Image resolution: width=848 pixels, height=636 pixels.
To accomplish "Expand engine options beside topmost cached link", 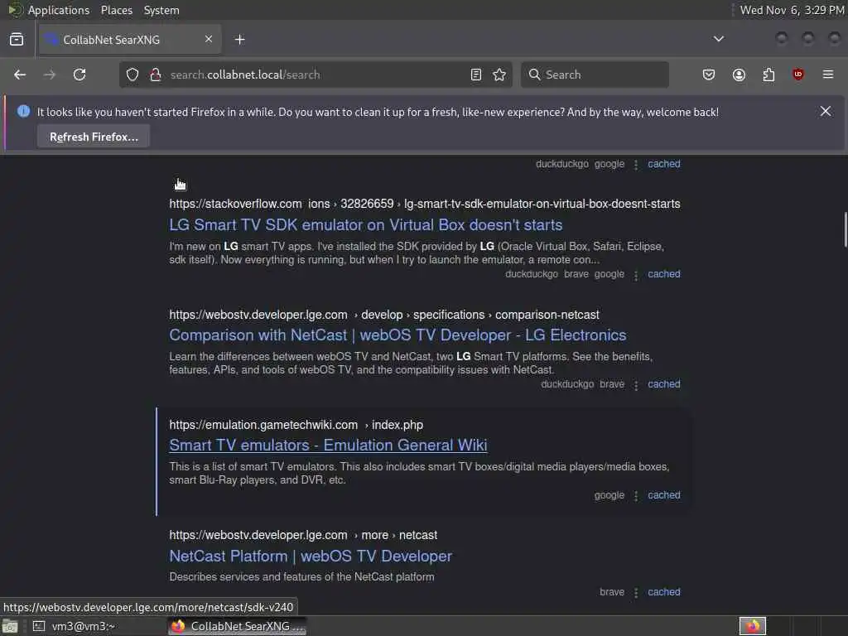I will point(636,165).
